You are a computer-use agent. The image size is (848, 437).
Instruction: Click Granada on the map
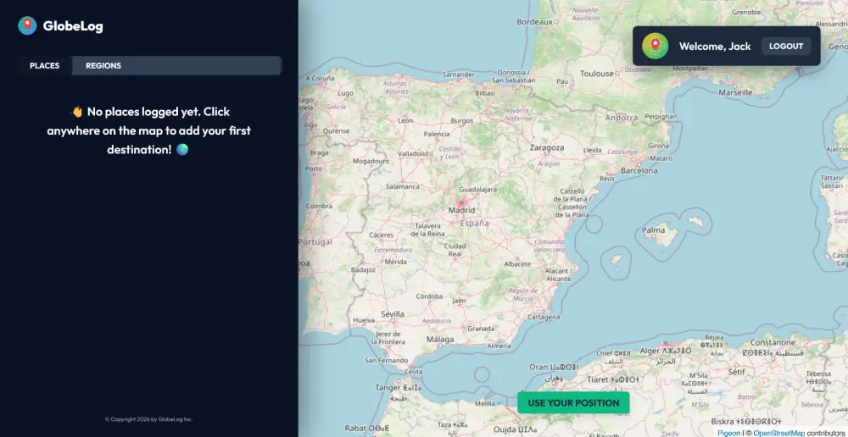[480, 328]
